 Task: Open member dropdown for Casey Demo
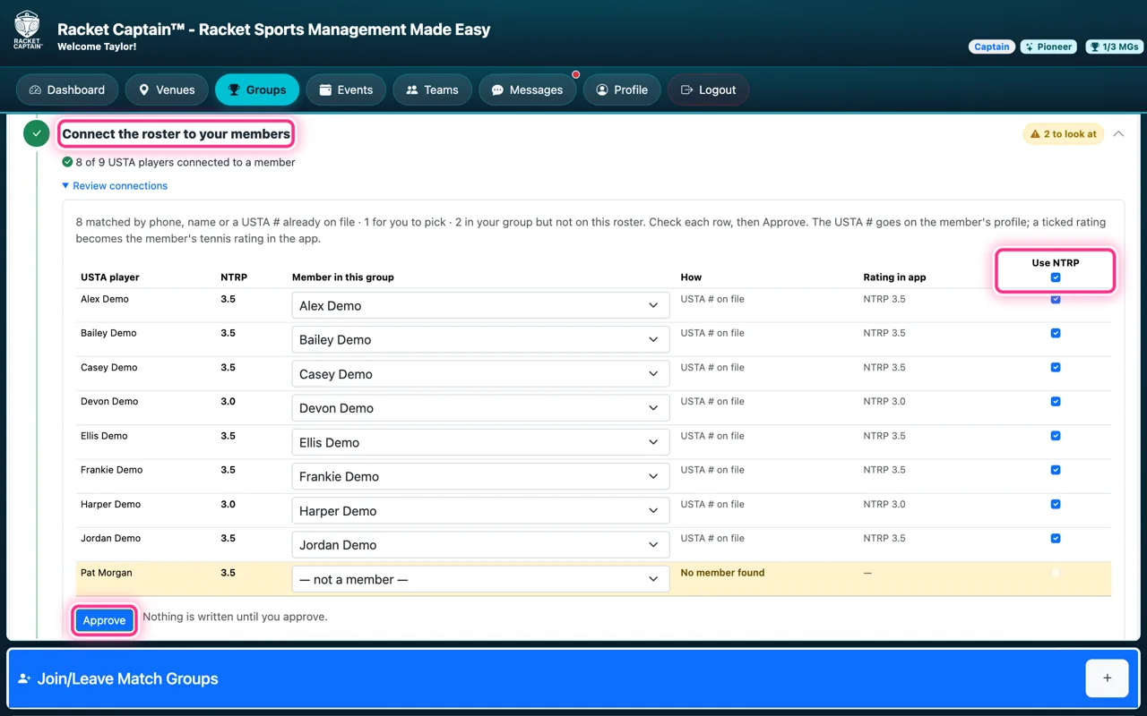tap(480, 374)
